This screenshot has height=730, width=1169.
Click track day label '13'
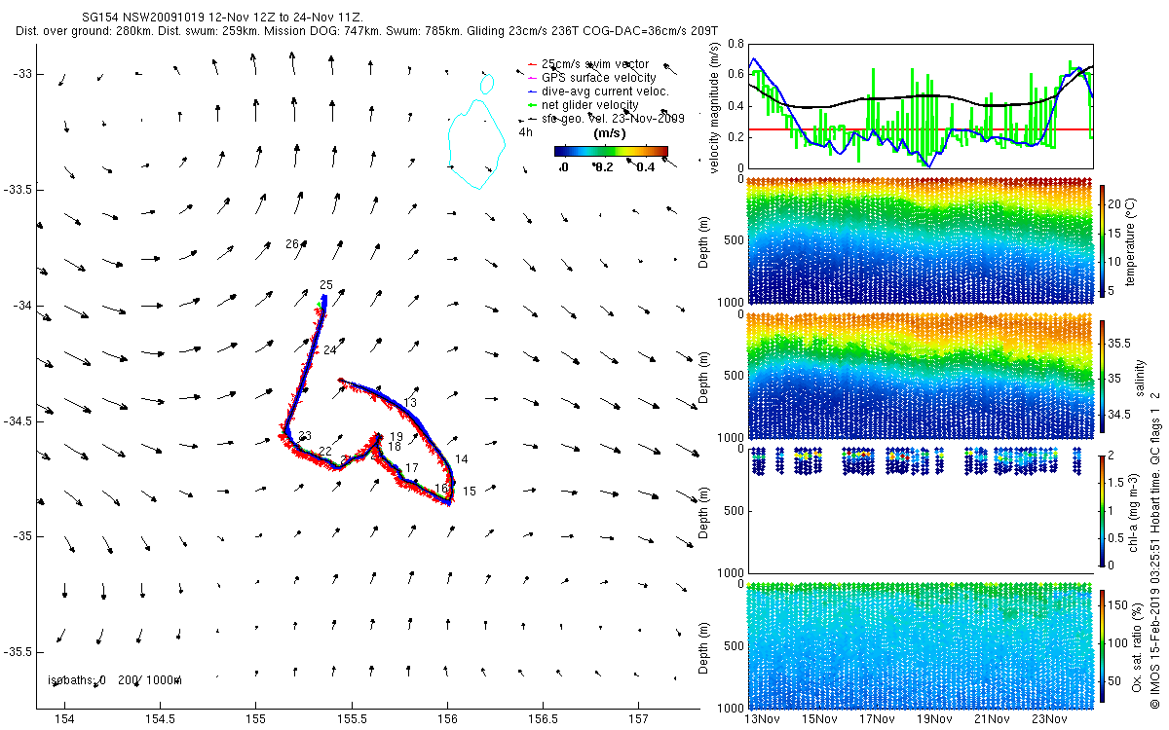410,402
